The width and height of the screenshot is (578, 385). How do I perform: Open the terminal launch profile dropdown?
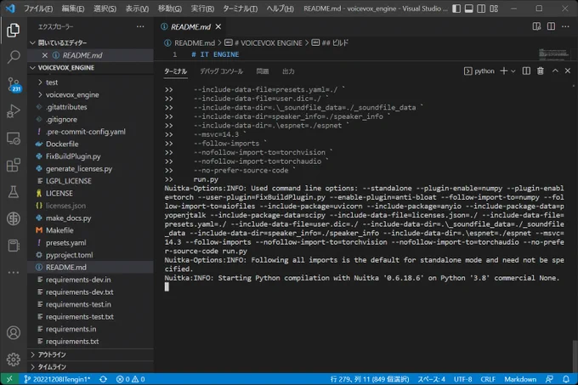[513, 71]
